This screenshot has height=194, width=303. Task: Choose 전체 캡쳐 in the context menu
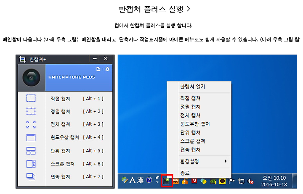click(190, 115)
